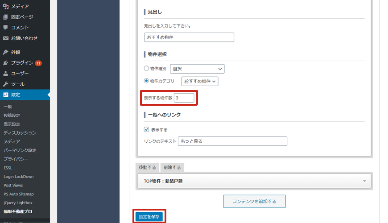This screenshot has height=223, width=388.
Task: Open the 物件種別 選択 dropdown
Action: [197, 69]
